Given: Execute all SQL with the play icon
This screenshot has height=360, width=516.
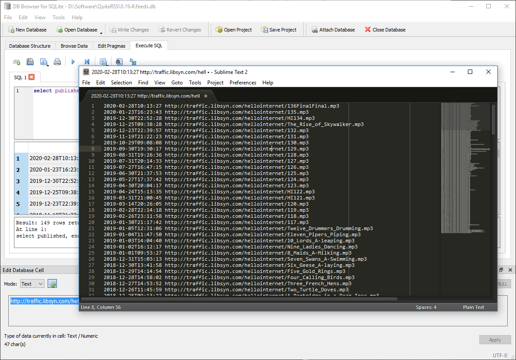Looking at the screenshot, I should click(x=73, y=61).
